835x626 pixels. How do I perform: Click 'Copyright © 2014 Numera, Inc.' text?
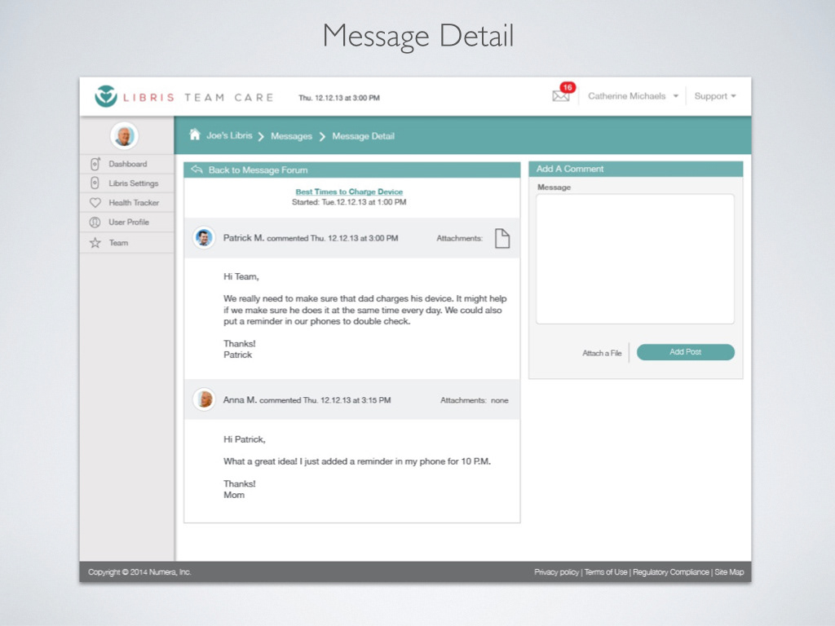[139, 571]
